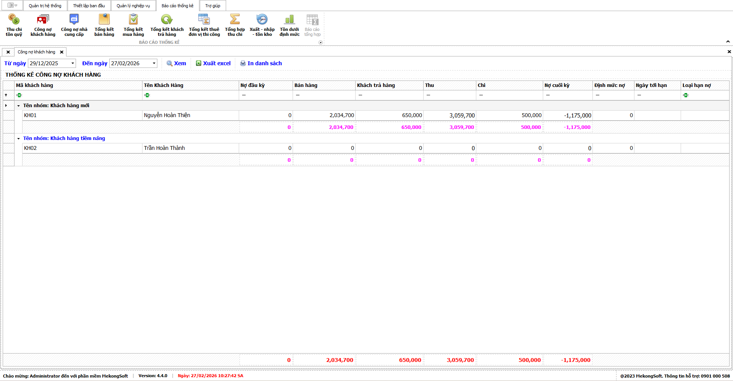Open Tổng kết thuê đơn vị thi công

click(204, 25)
